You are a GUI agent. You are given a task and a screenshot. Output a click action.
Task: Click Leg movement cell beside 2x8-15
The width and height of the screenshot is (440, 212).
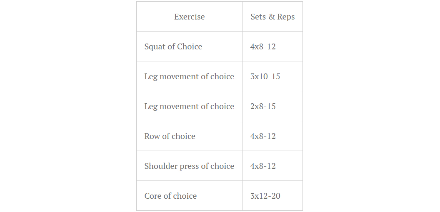coord(189,106)
